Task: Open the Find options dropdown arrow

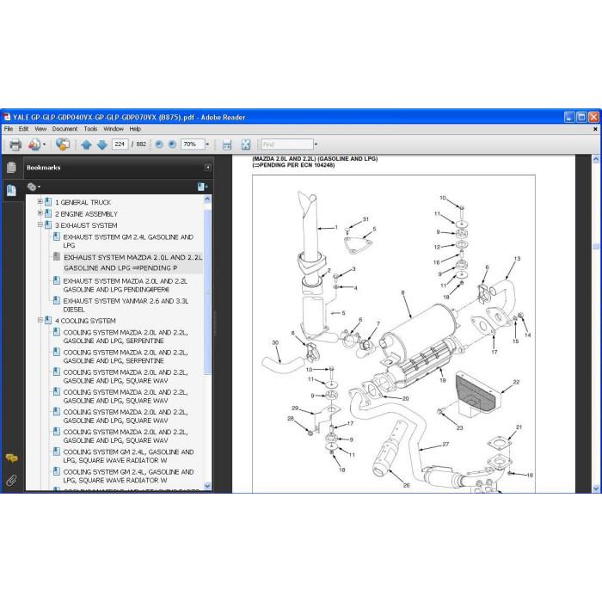Action: (316, 144)
